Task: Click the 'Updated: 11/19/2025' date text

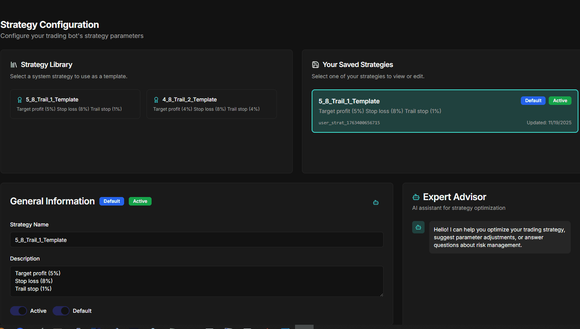Action: [x=549, y=123]
